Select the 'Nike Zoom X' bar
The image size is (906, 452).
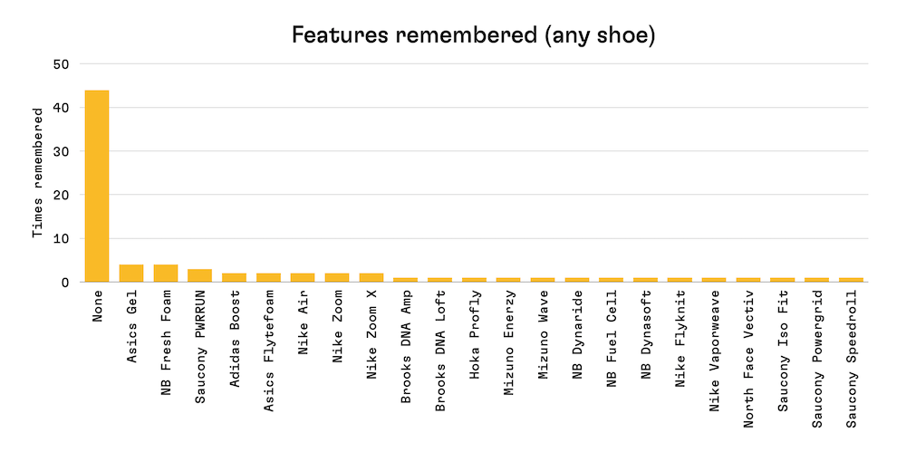pyautogui.click(x=371, y=277)
